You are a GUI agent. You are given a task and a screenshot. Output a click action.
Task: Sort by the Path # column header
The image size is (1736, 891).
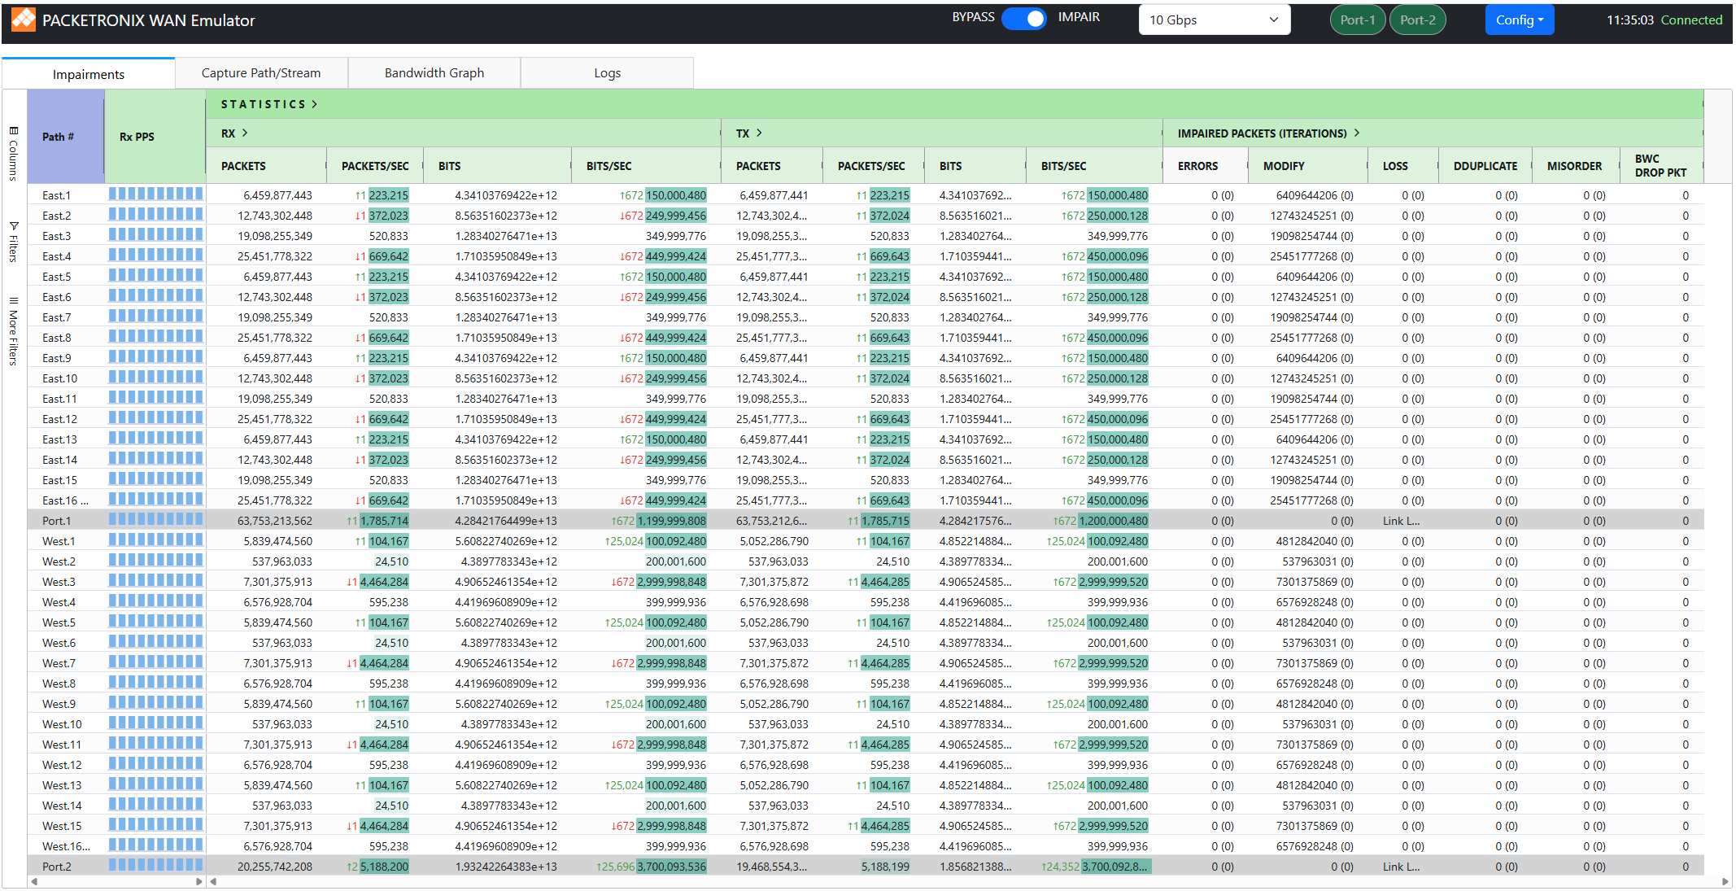pyautogui.click(x=66, y=137)
